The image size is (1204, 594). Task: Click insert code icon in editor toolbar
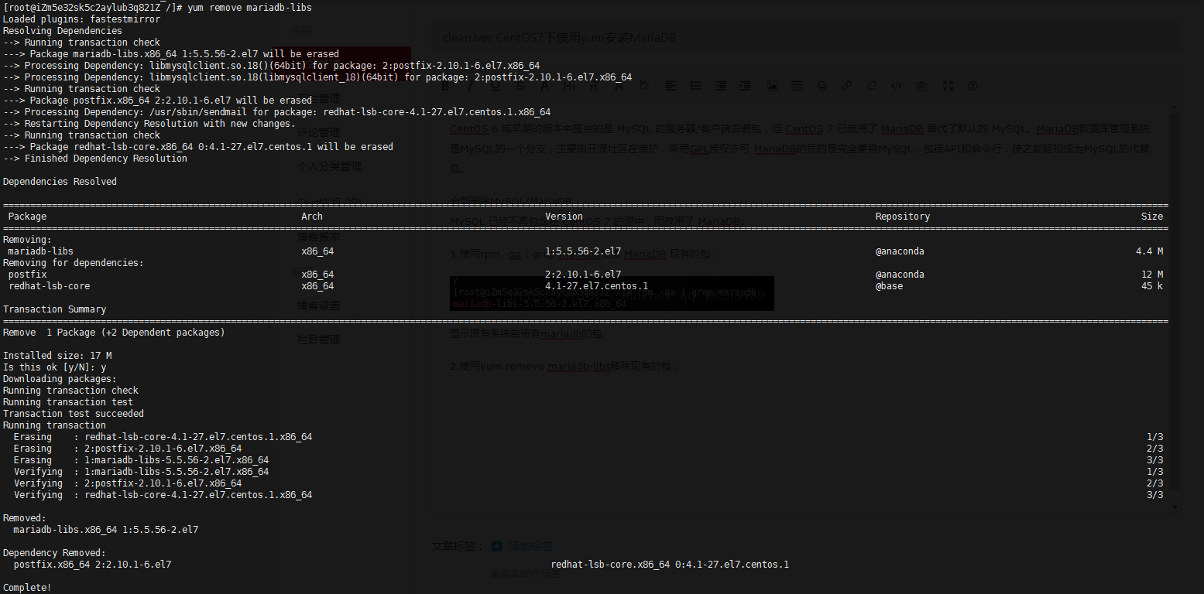coord(896,86)
